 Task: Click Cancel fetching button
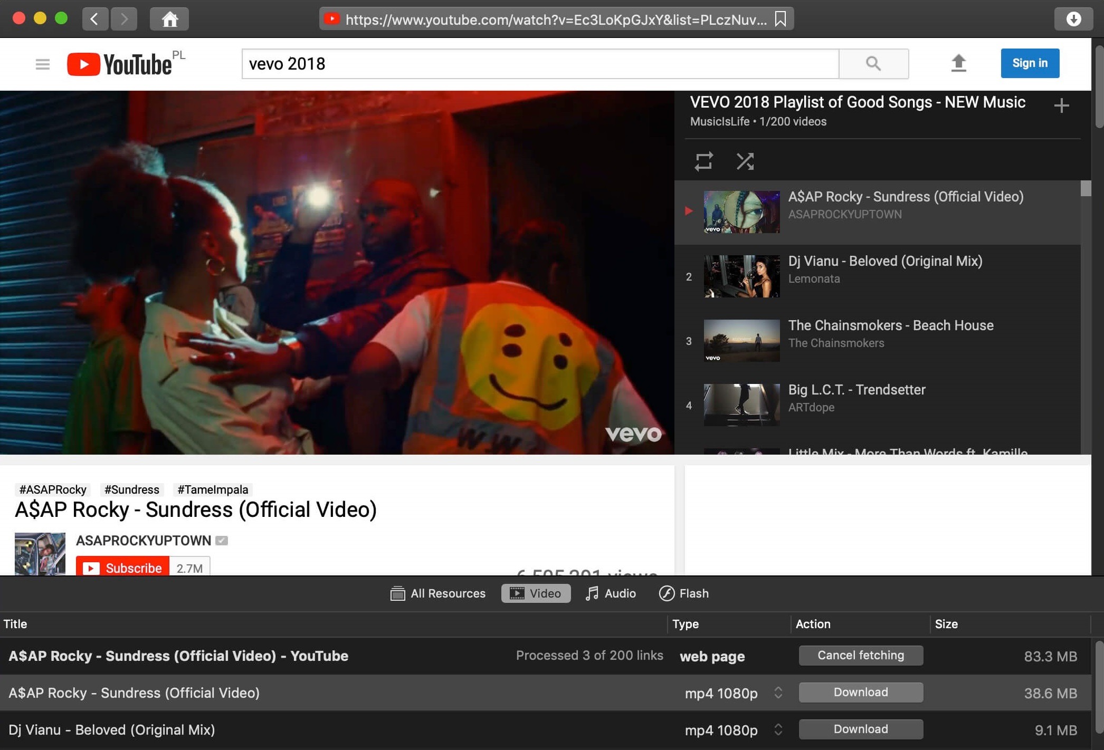(x=861, y=656)
